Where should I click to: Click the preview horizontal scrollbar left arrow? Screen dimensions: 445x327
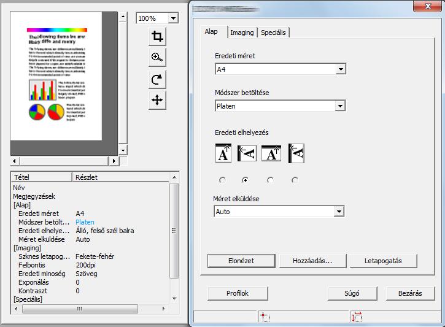coord(15,161)
